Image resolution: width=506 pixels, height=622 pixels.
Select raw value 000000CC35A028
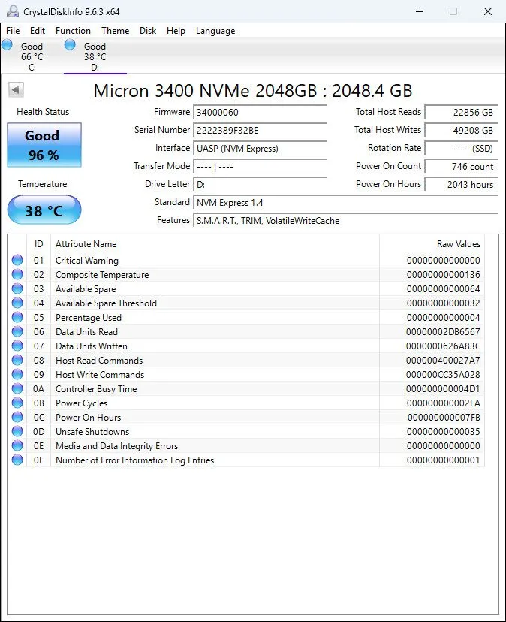[x=443, y=374]
